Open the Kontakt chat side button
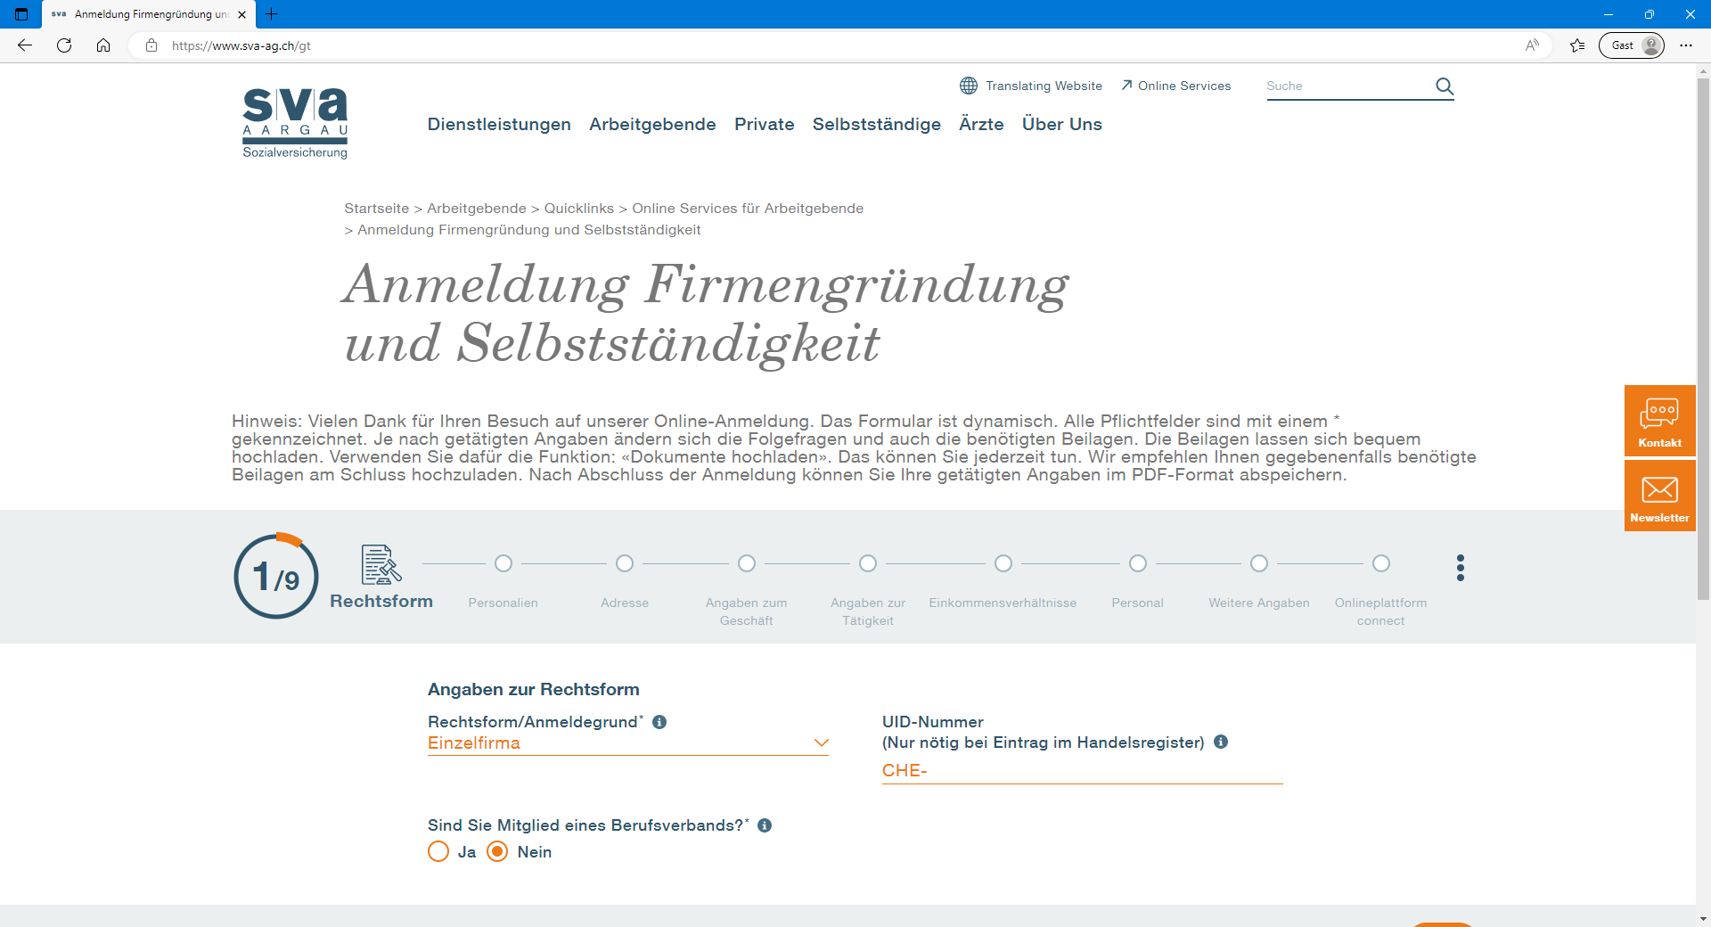This screenshot has height=927, width=1711. pos(1659,421)
